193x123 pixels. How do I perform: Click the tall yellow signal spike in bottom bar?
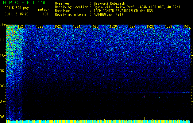click(x=145, y=118)
